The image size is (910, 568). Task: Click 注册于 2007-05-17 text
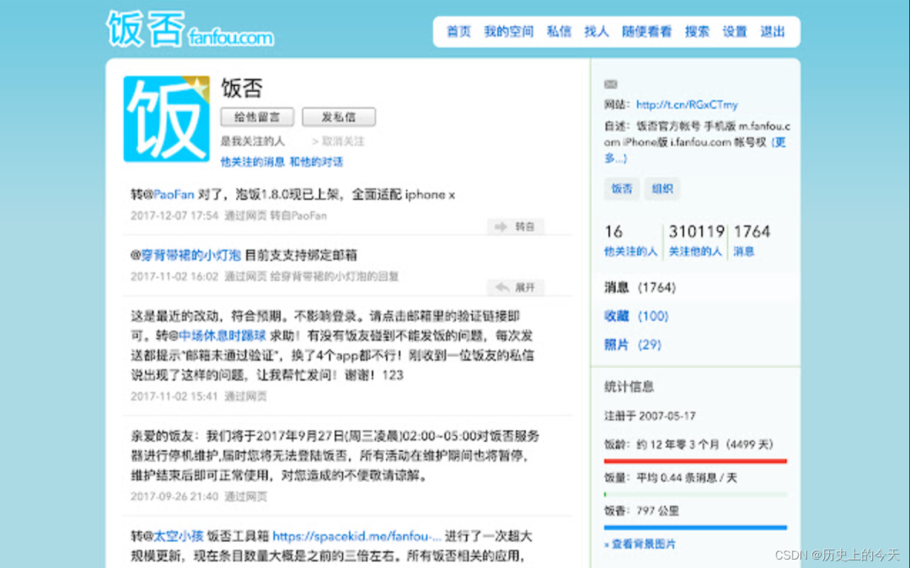pyautogui.click(x=650, y=417)
